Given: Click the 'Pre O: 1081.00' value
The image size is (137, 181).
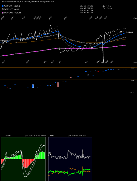Looking at the screenshot, I should 87,6.
